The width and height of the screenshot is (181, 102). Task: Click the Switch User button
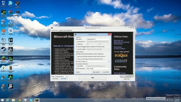[127, 79]
